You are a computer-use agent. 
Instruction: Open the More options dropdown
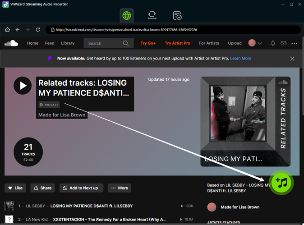(120, 188)
